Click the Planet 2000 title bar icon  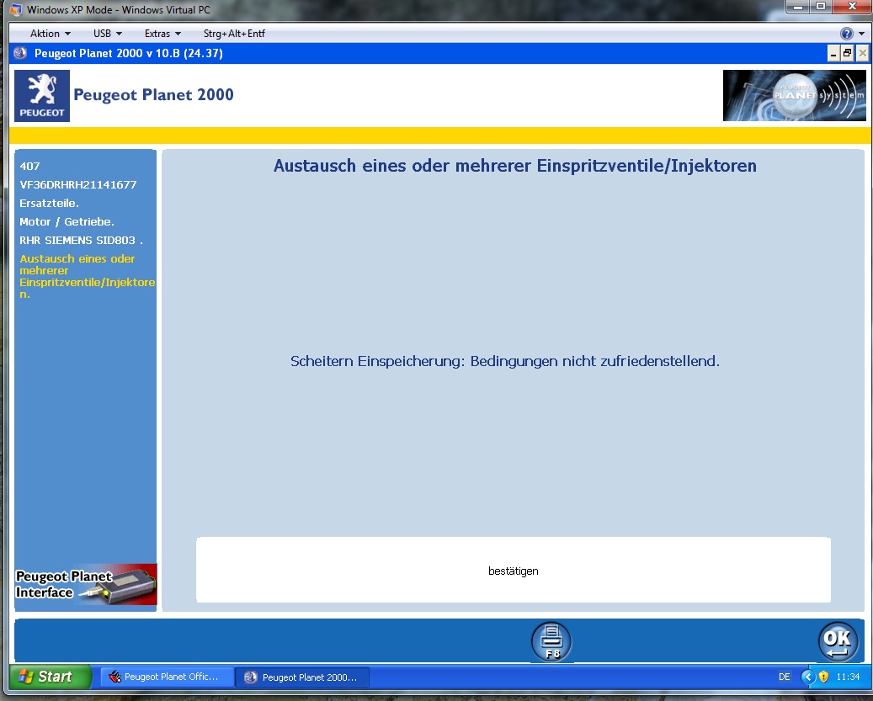pos(21,53)
